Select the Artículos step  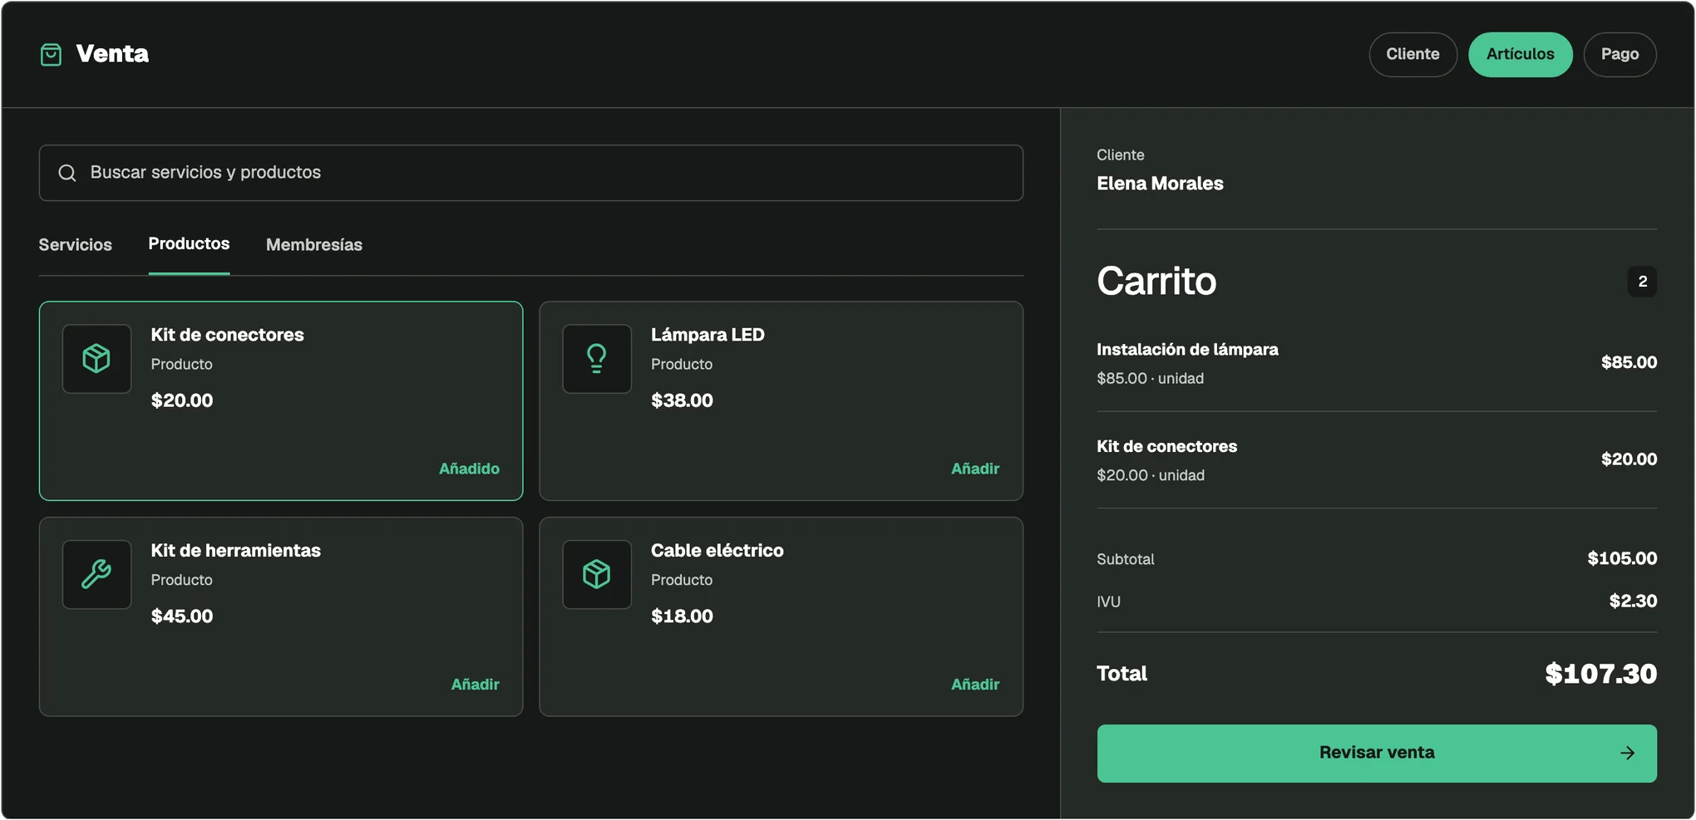[x=1520, y=55]
